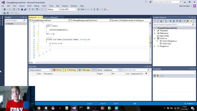Start debugging with the Start button
The width and height of the screenshot is (197, 111).
point(81,10)
